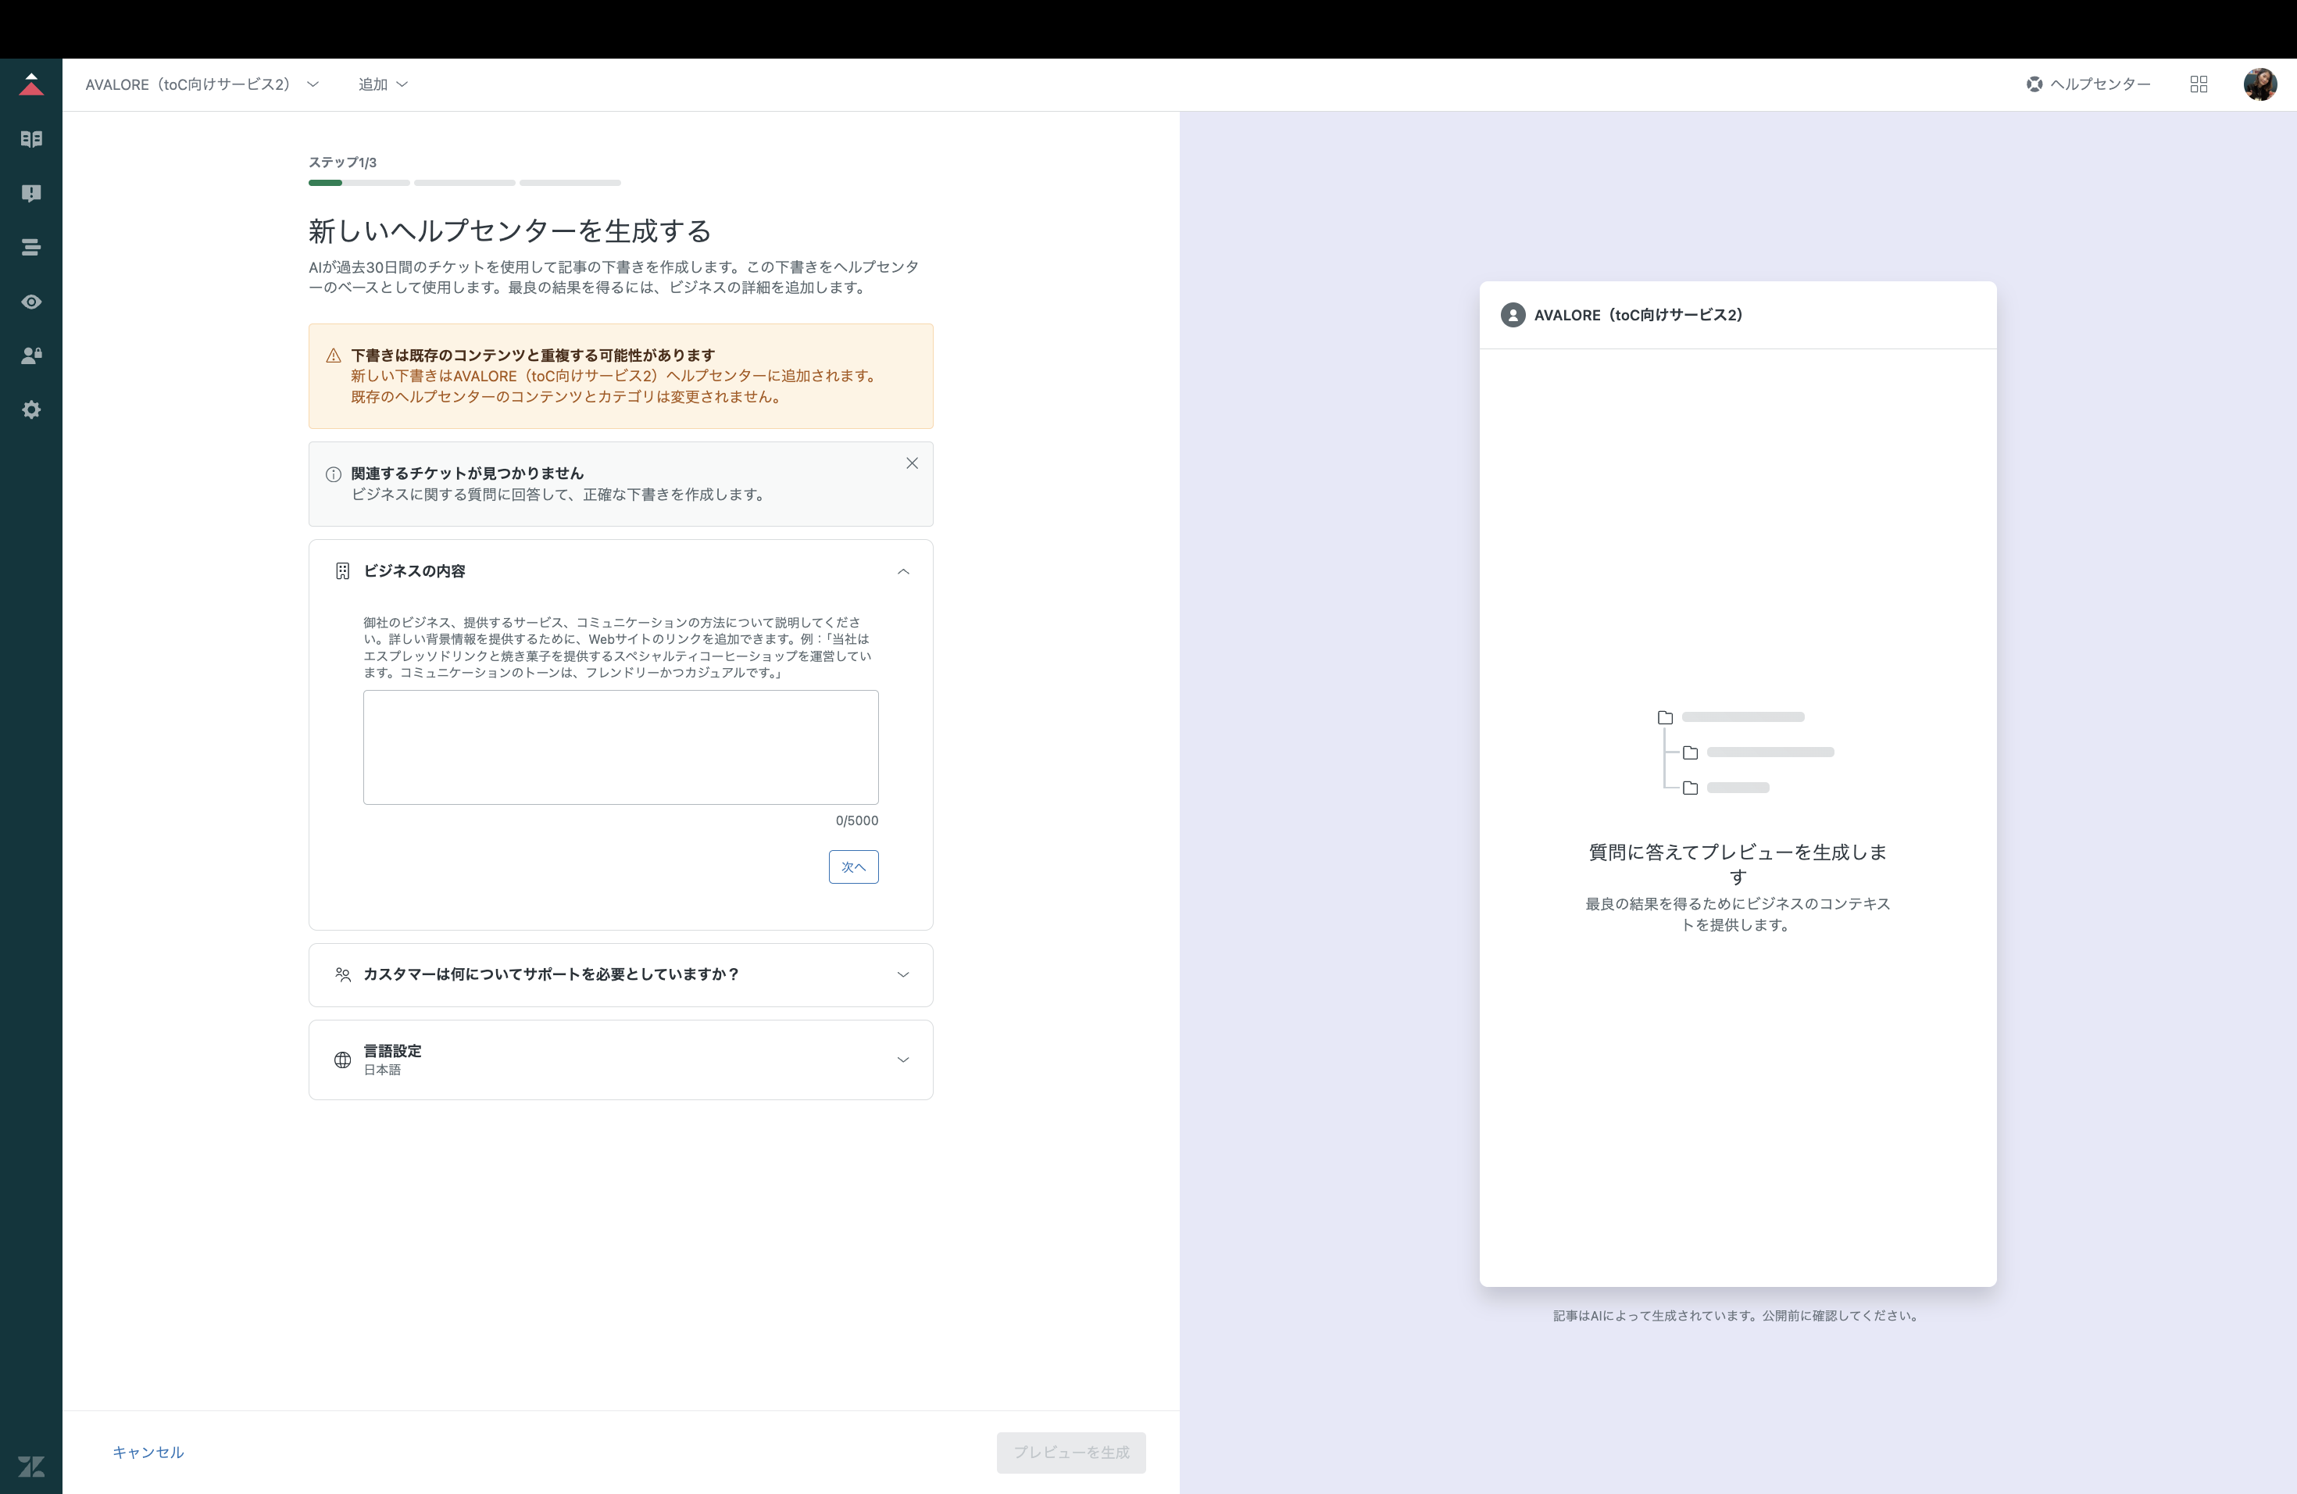Collapse the ビジネスの内容 section
The image size is (2297, 1494).
point(902,571)
